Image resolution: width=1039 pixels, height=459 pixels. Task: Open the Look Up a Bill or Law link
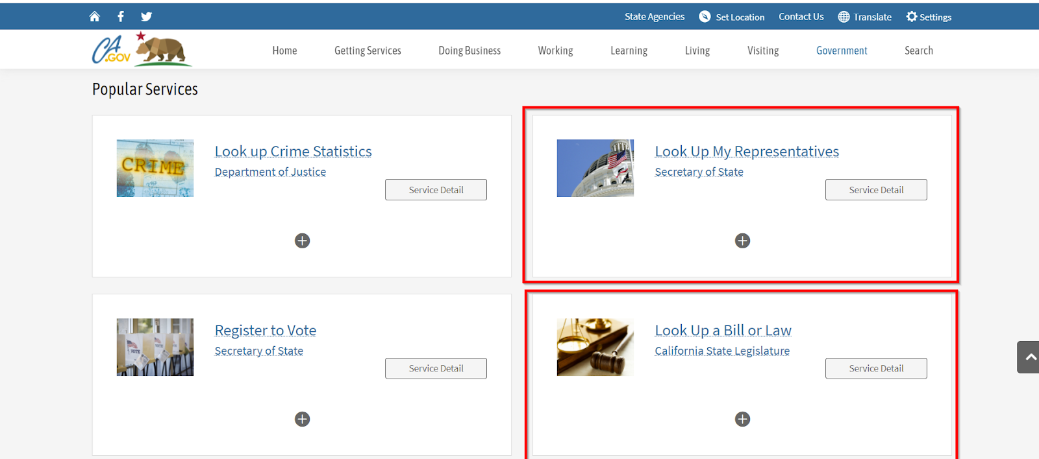coord(723,331)
